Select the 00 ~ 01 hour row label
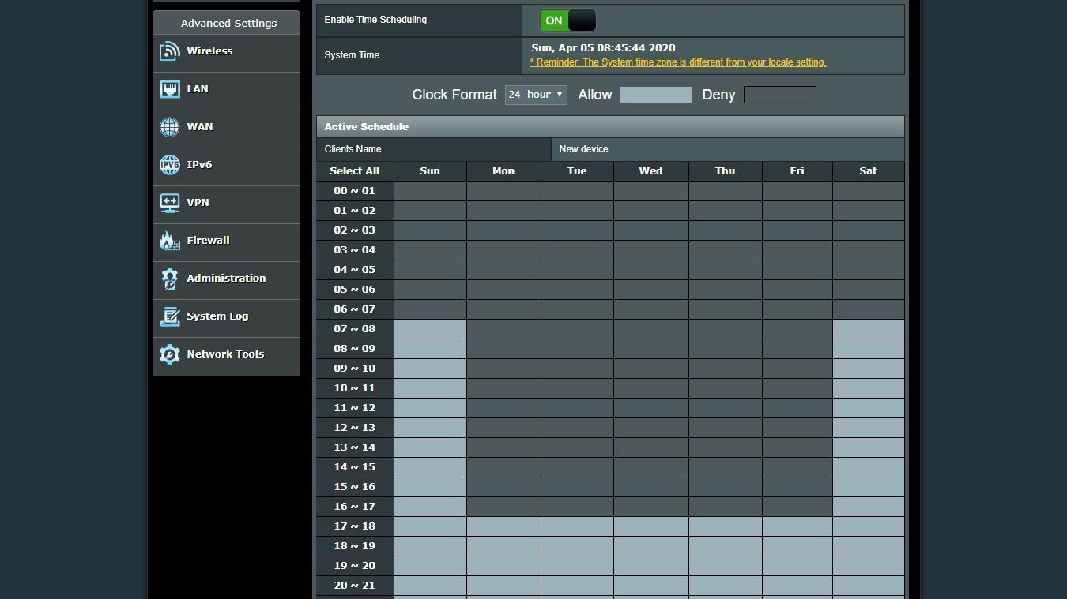This screenshot has height=599, width=1067. tap(354, 191)
